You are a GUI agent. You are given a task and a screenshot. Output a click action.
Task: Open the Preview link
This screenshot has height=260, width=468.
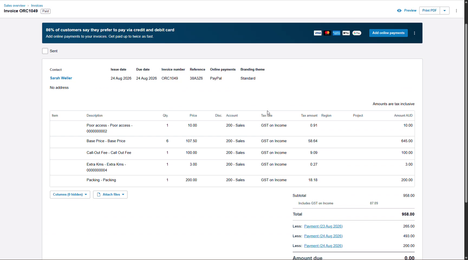(x=410, y=11)
